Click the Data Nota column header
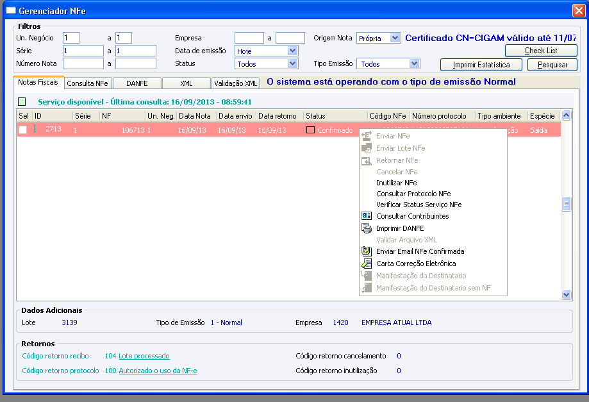This screenshot has height=402, width=589. point(197,115)
